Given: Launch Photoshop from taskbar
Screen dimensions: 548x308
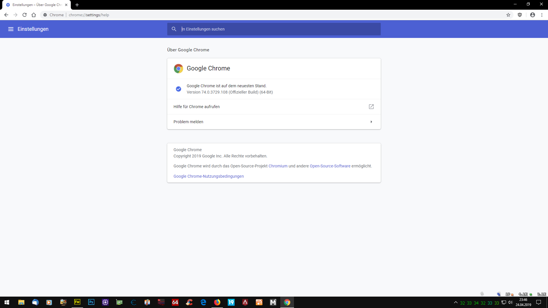Looking at the screenshot, I should click(91, 302).
